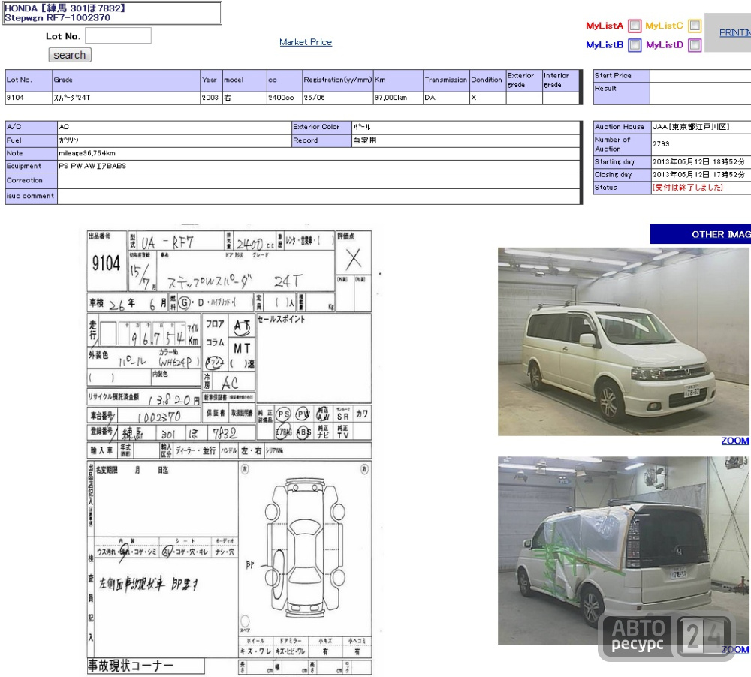Open ZOOM link under front car photo
Image resolution: width=751 pixels, height=677 pixels.
(x=734, y=441)
